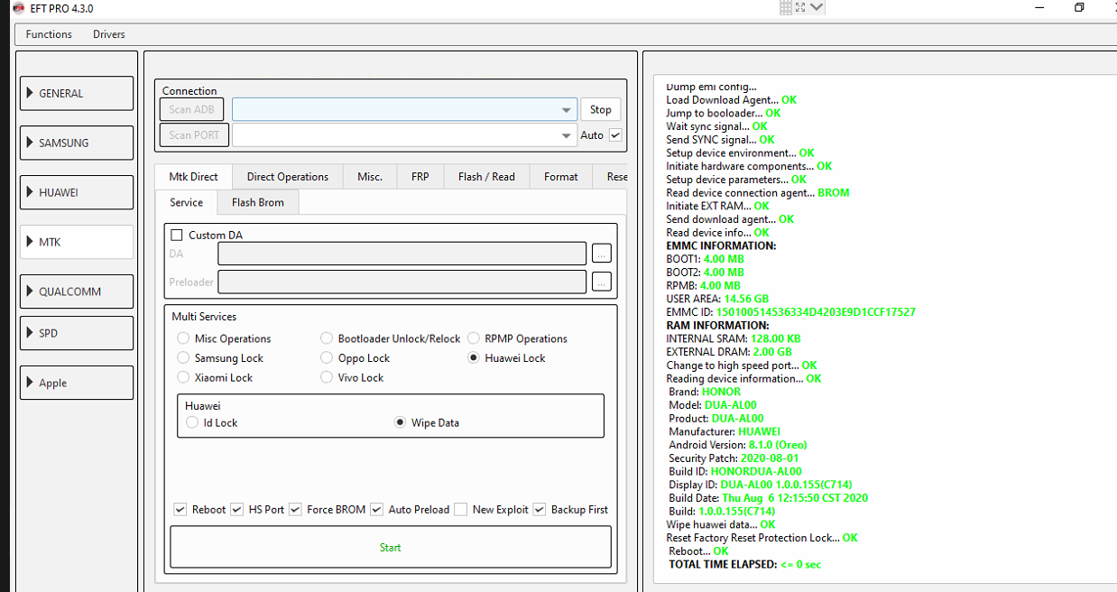Expand the MTK section
Image resolution: width=1117 pixels, height=592 pixels.
pyautogui.click(x=77, y=242)
